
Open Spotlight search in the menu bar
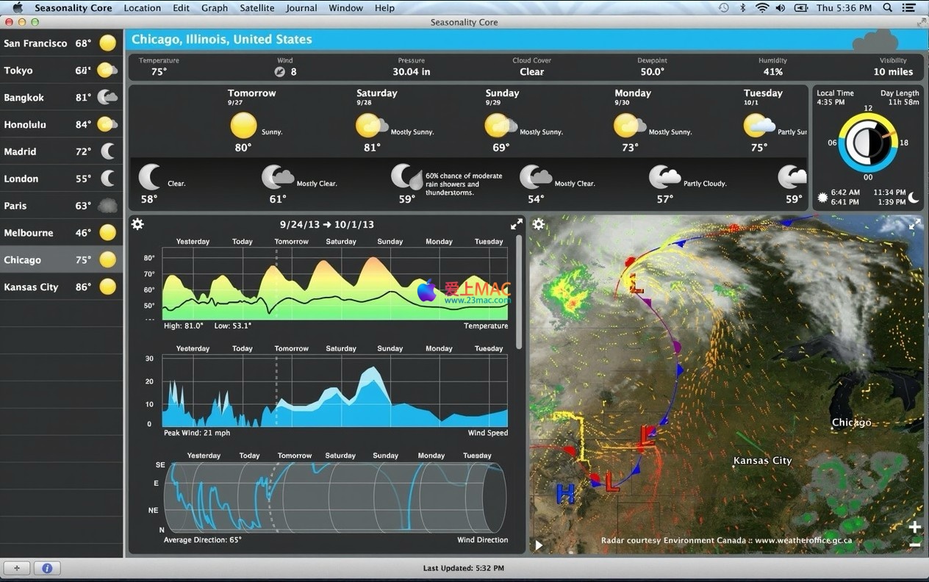887,8
